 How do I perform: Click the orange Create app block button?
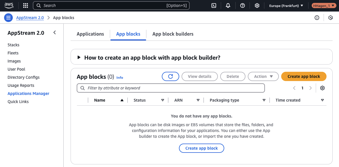[304, 76]
